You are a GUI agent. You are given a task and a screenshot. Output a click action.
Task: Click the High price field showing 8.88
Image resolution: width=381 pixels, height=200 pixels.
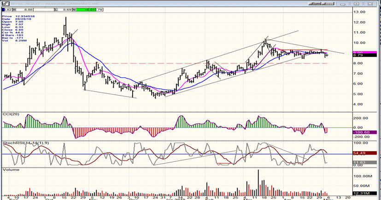(x=27, y=9)
